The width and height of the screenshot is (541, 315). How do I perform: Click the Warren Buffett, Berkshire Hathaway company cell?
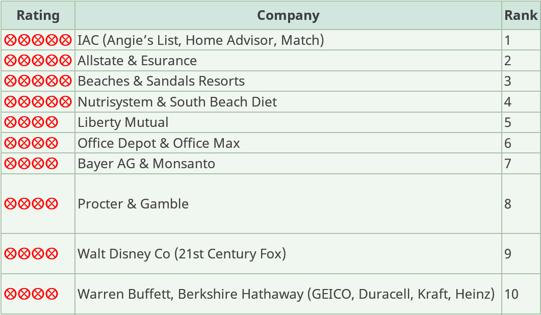pos(286,294)
